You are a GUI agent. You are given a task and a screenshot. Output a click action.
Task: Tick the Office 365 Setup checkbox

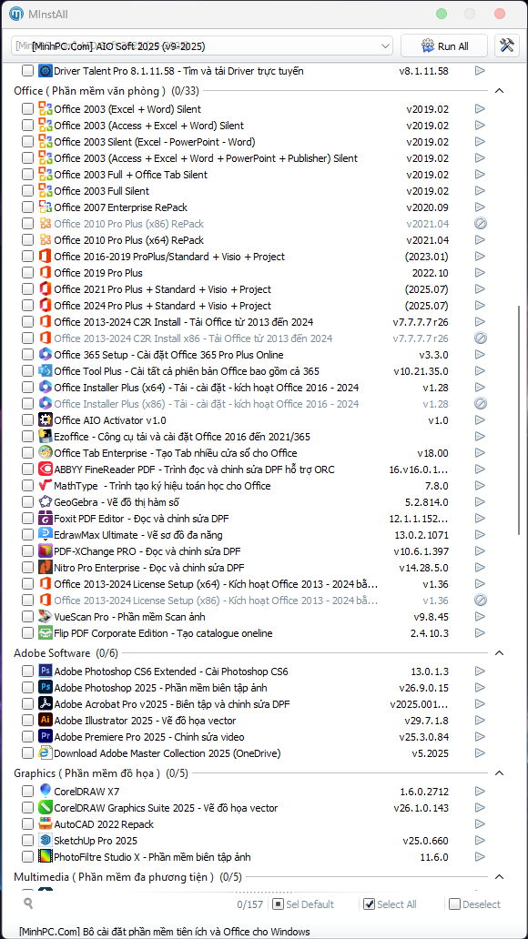tap(27, 355)
